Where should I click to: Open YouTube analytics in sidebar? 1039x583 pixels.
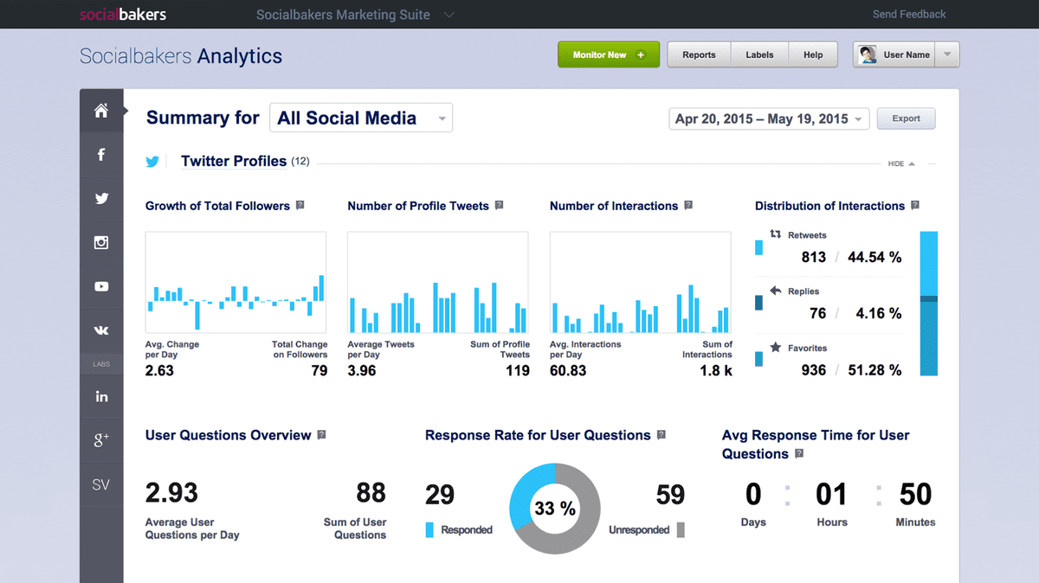coord(101,286)
